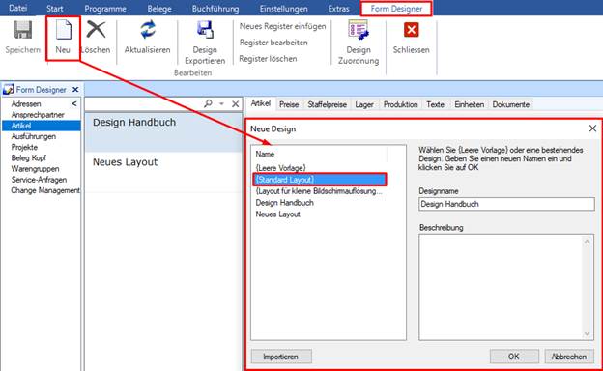The height and width of the screenshot is (371, 603).
Task: Open the search options dropdown arrow
Action: coord(221,103)
